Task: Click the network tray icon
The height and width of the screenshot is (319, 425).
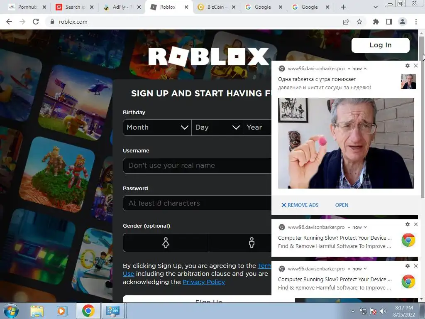Action: pyautogui.click(x=363, y=311)
